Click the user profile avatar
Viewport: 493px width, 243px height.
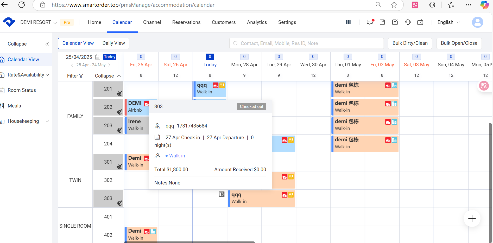tap(477, 22)
